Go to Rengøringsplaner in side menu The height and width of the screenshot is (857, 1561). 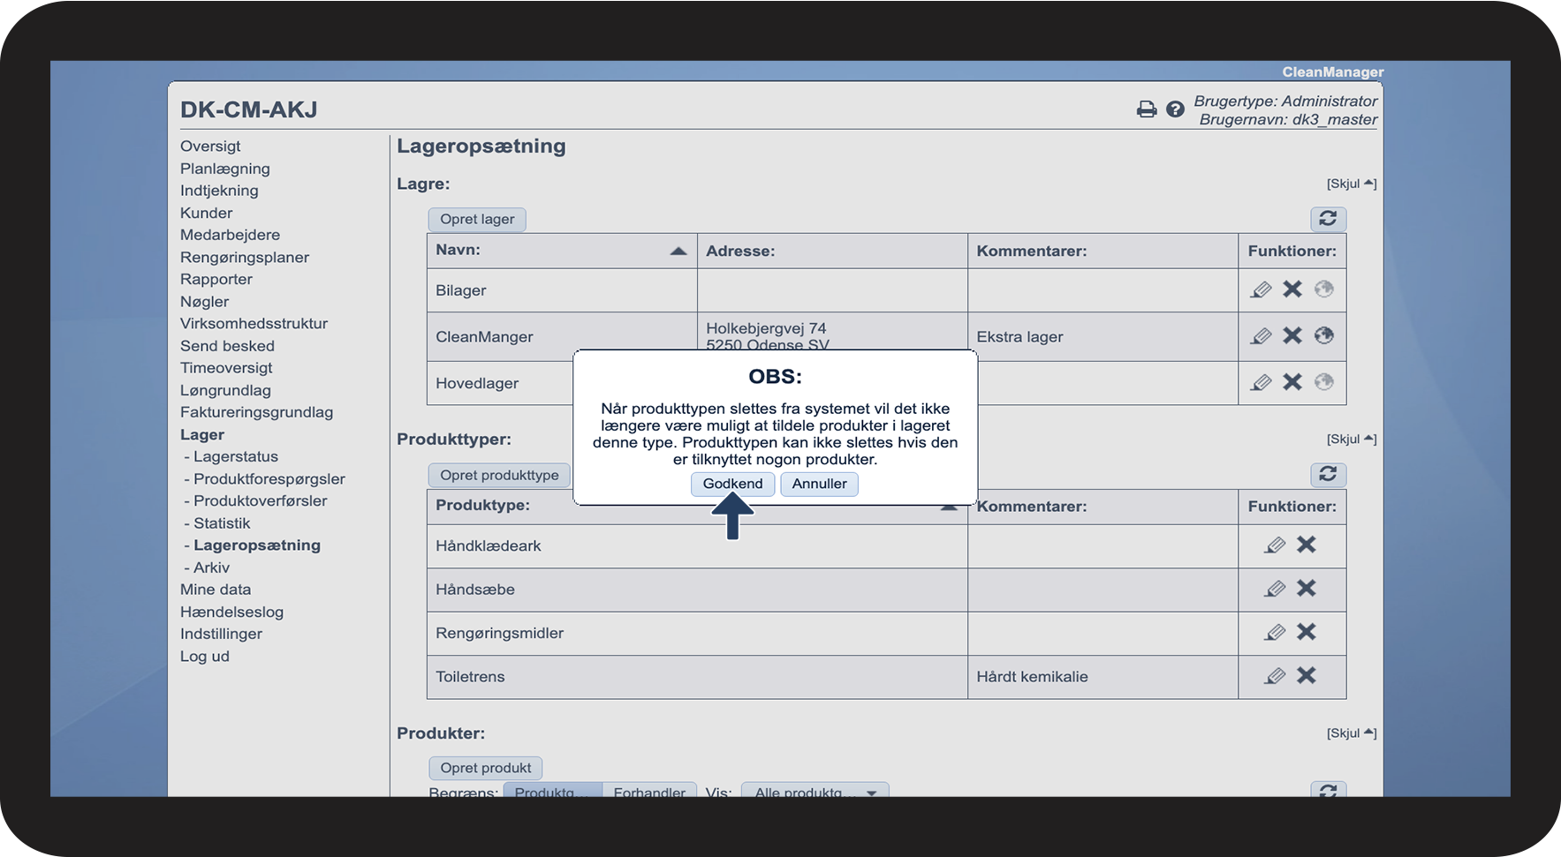click(x=245, y=257)
